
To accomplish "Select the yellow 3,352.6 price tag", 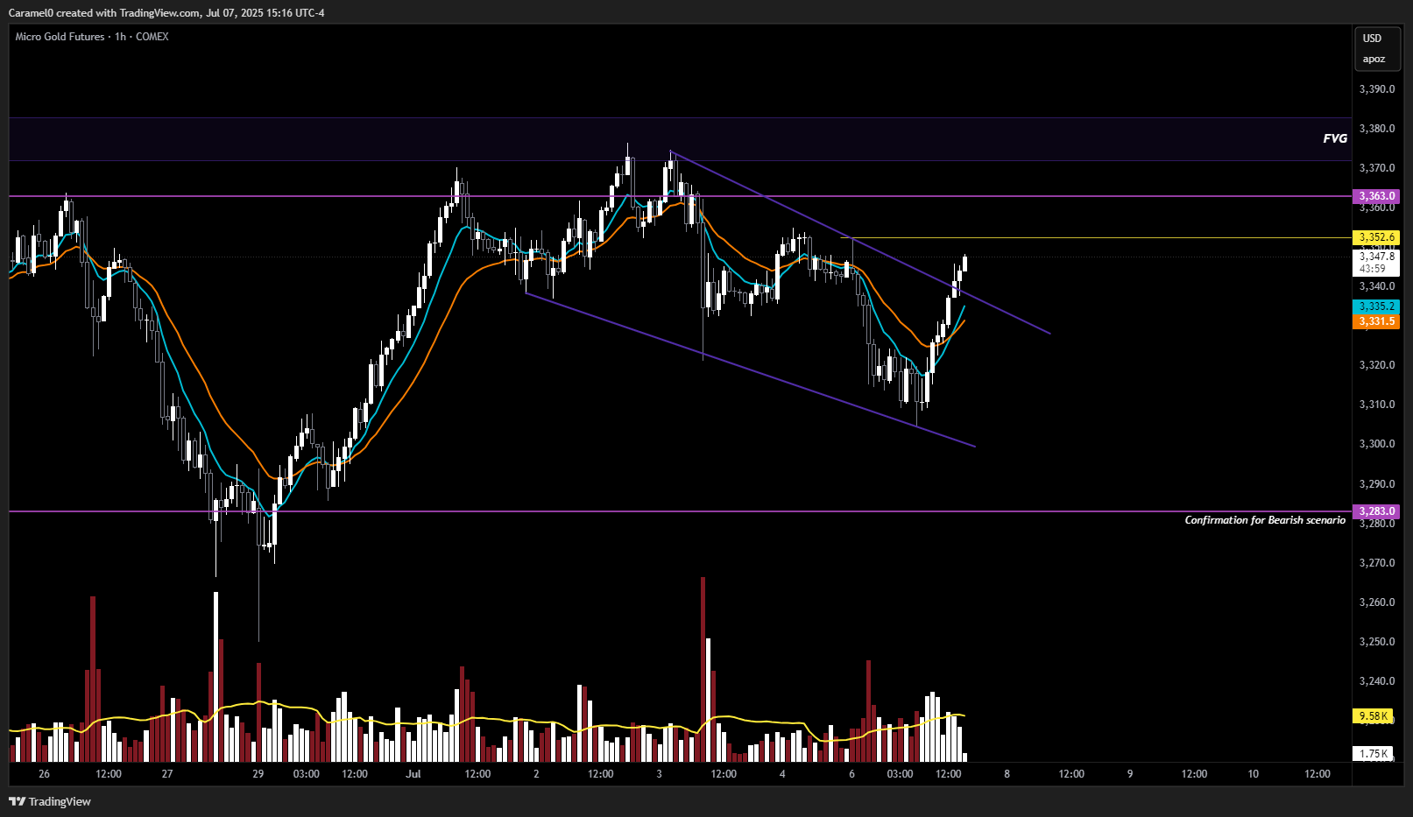I will 1377,237.
